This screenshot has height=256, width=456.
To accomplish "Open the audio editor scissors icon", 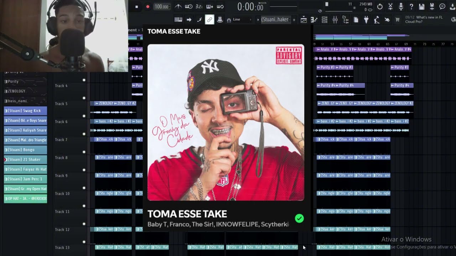I will [390, 6].
